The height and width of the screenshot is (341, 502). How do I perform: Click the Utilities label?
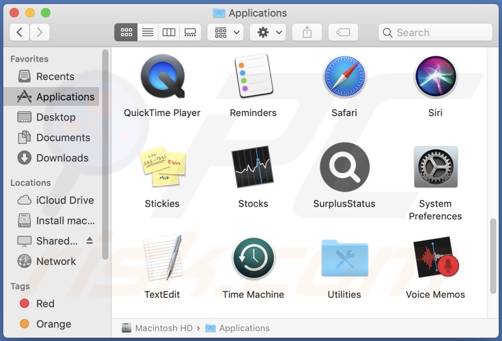344,294
